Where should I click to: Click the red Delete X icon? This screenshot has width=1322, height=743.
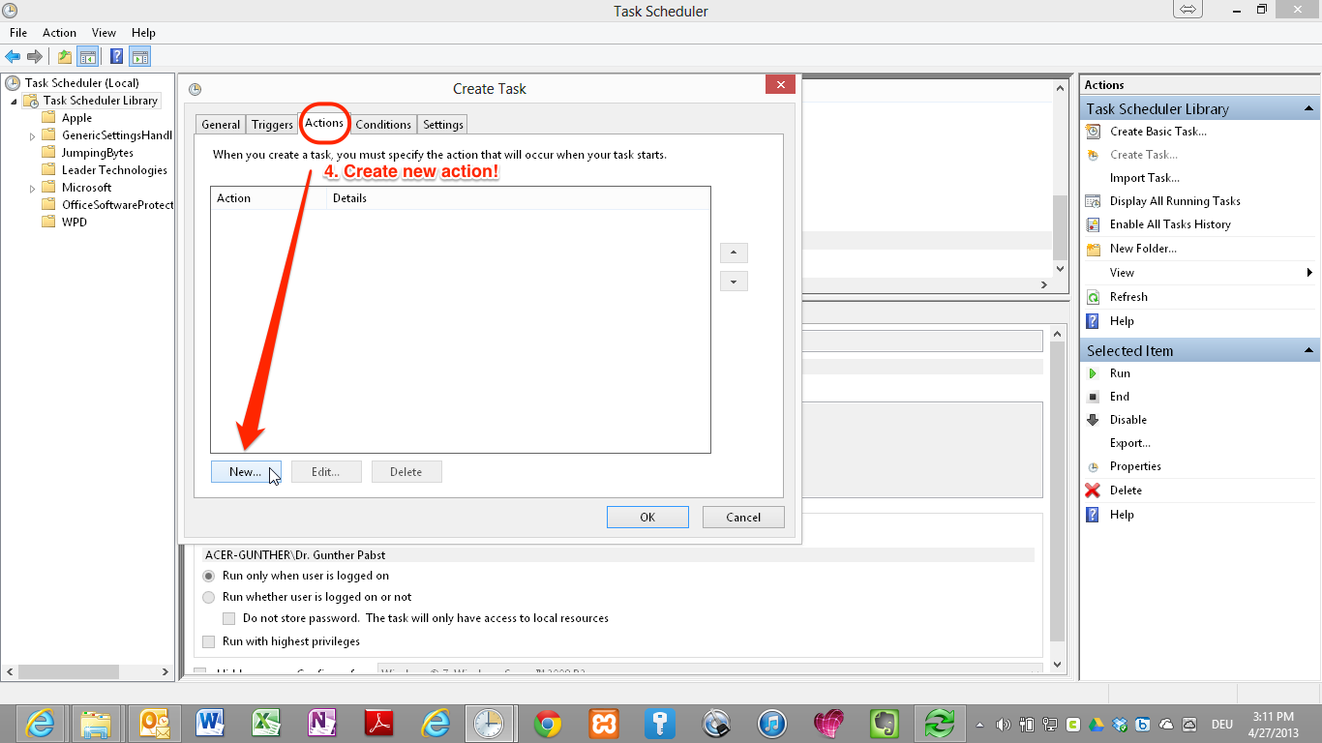(x=1093, y=490)
